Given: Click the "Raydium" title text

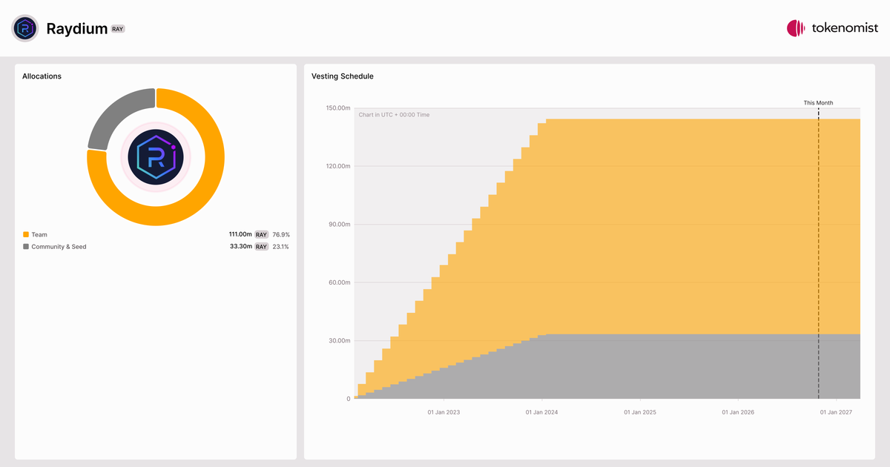Looking at the screenshot, I should coord(77,29).
